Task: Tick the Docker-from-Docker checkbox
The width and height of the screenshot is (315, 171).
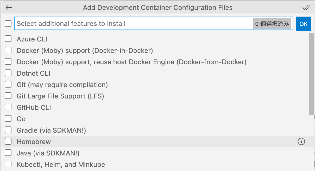Action: point(8,62)
